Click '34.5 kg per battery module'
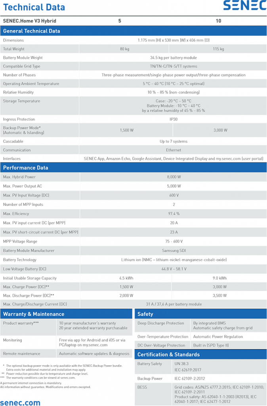Screen dimensions: 267x406 point(174,58)
